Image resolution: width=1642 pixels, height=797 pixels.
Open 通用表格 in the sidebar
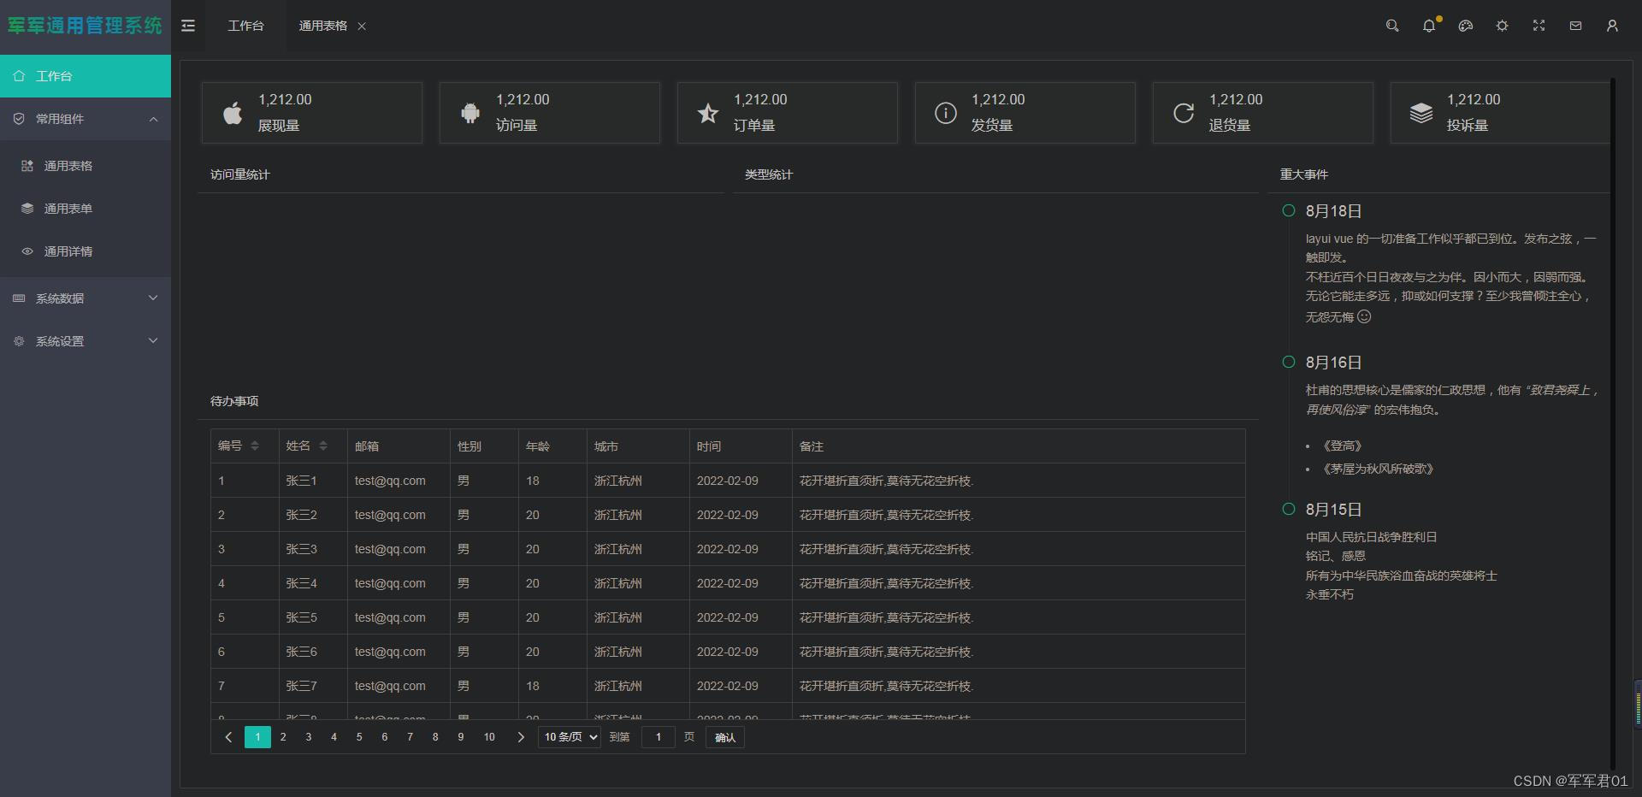[x=86, y=166]
